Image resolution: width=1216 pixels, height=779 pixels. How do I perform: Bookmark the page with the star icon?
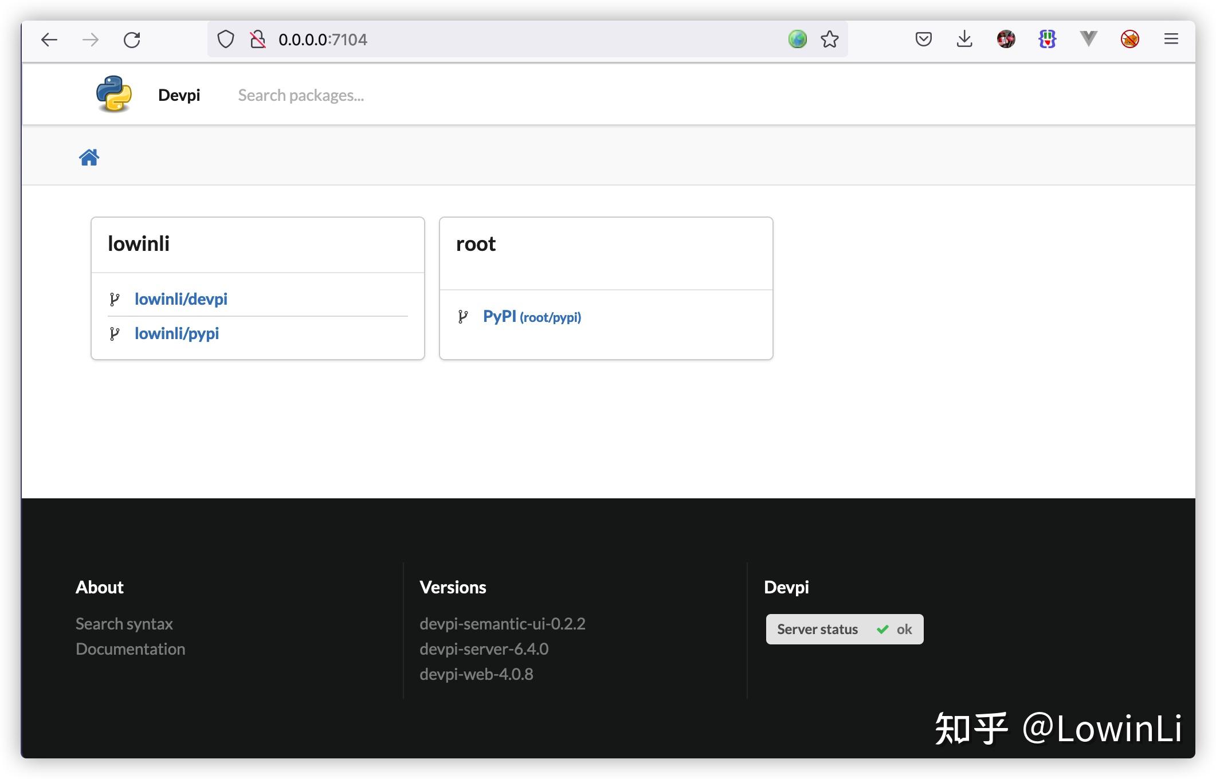pos(829,39)
